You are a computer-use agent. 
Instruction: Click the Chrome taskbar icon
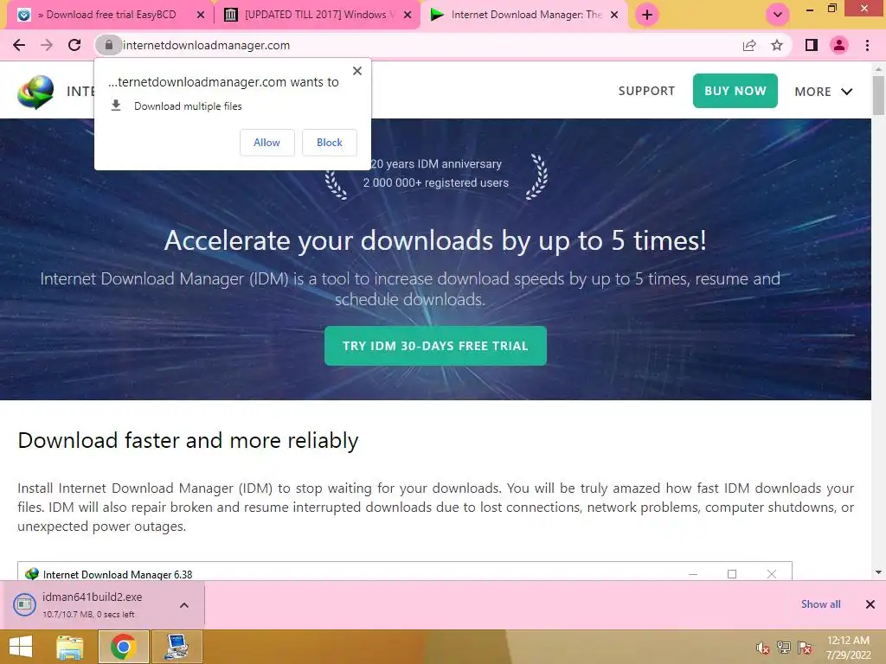[x=123, y=647]
